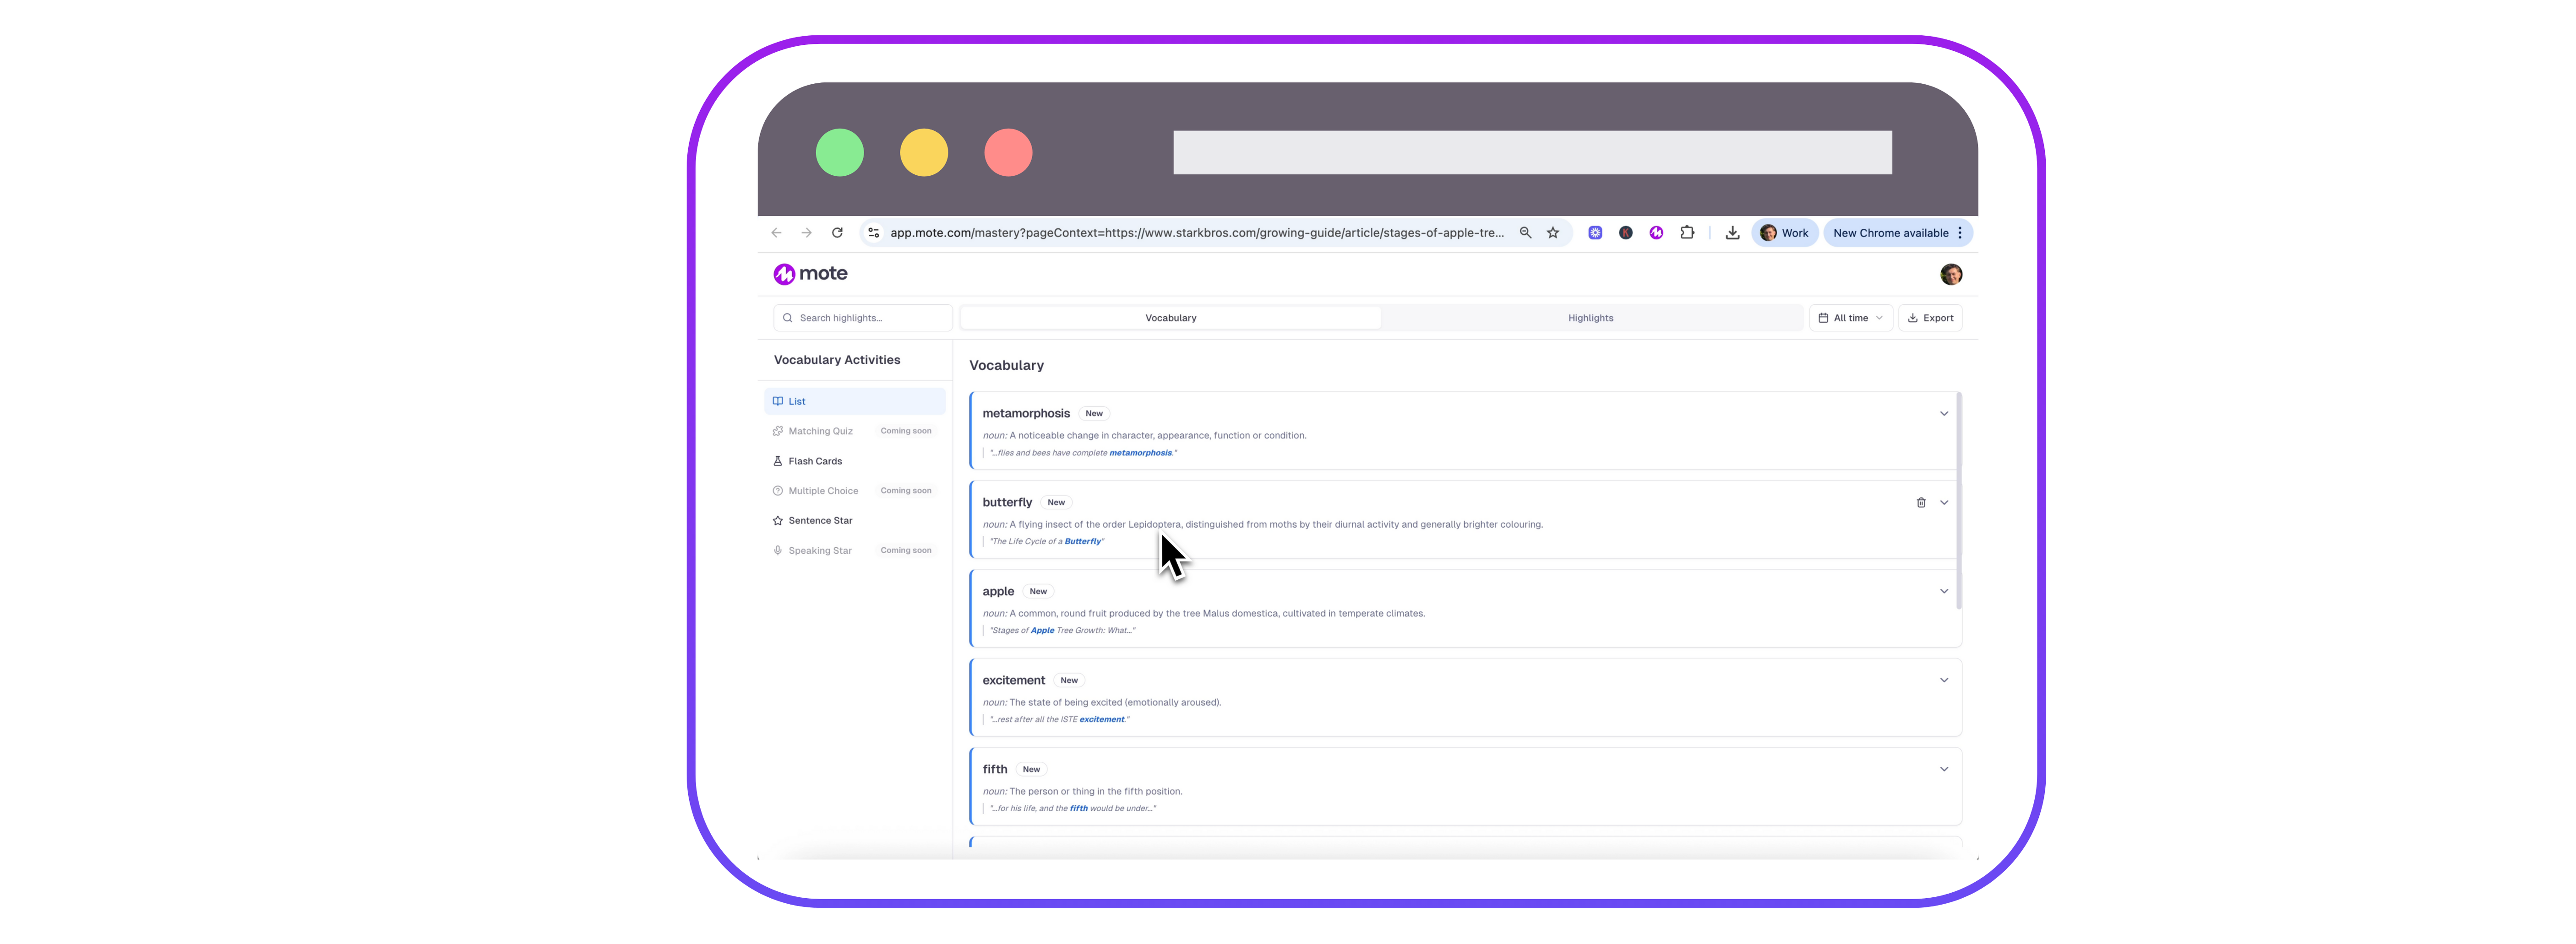Click the mote logo

(x=810, y=274)
